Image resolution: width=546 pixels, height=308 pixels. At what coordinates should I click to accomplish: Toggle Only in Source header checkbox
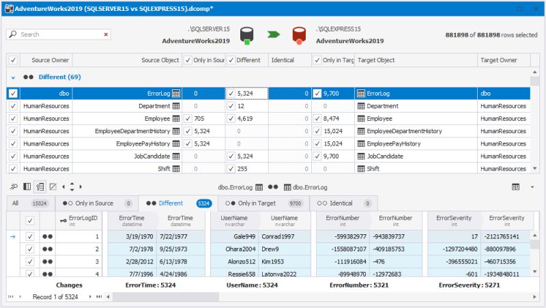point(188,60)
